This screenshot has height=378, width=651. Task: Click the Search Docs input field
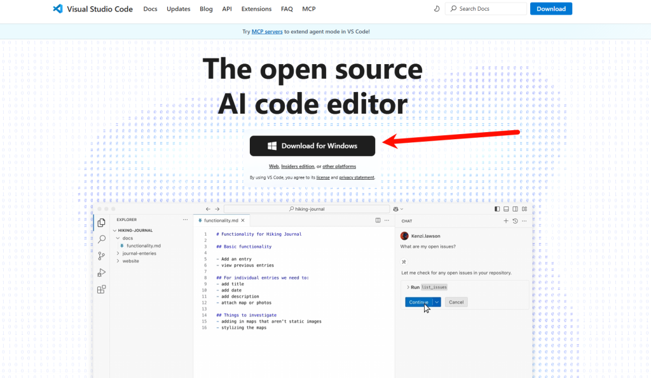[x=486, y=9]
